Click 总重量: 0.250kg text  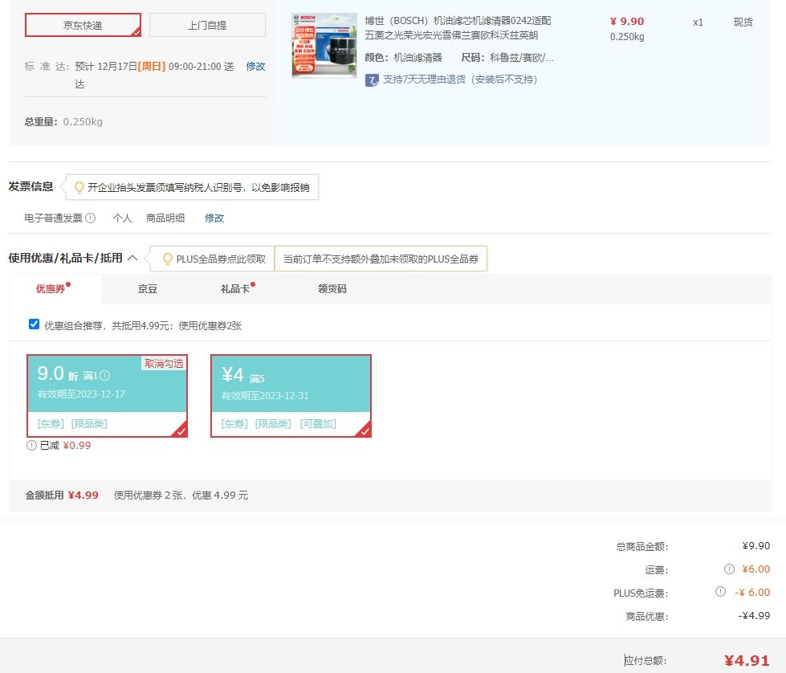(x=63, y=122)
